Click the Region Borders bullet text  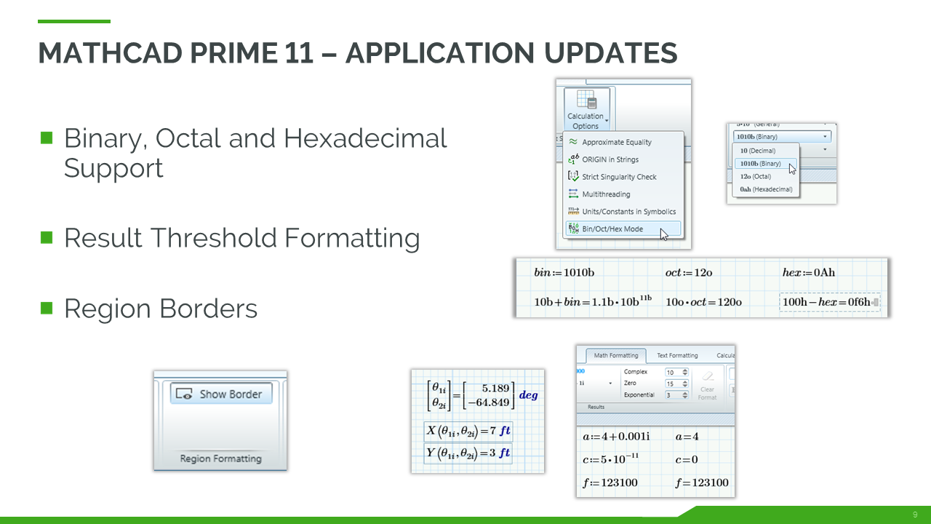point(161,309)
